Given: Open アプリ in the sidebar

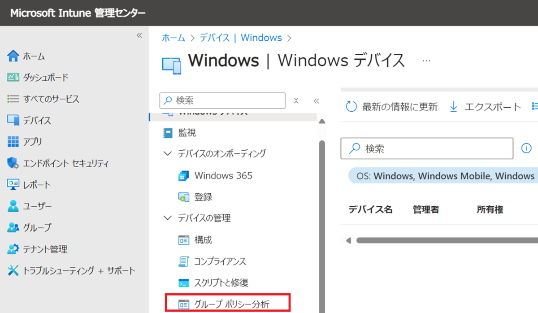Looking at the screenshot, I should 25,142.
